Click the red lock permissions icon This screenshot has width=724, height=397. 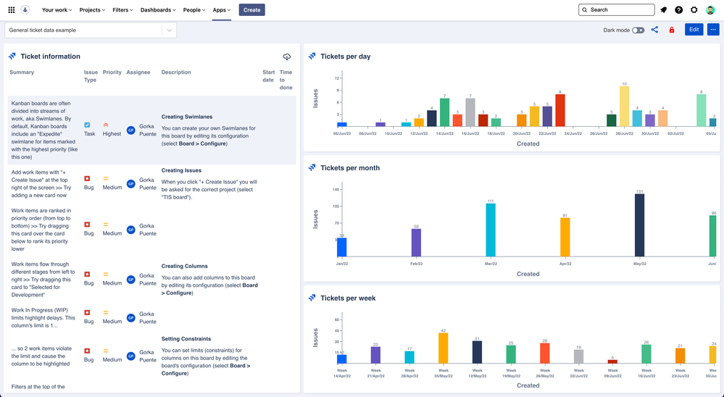(x=672, y=30)
